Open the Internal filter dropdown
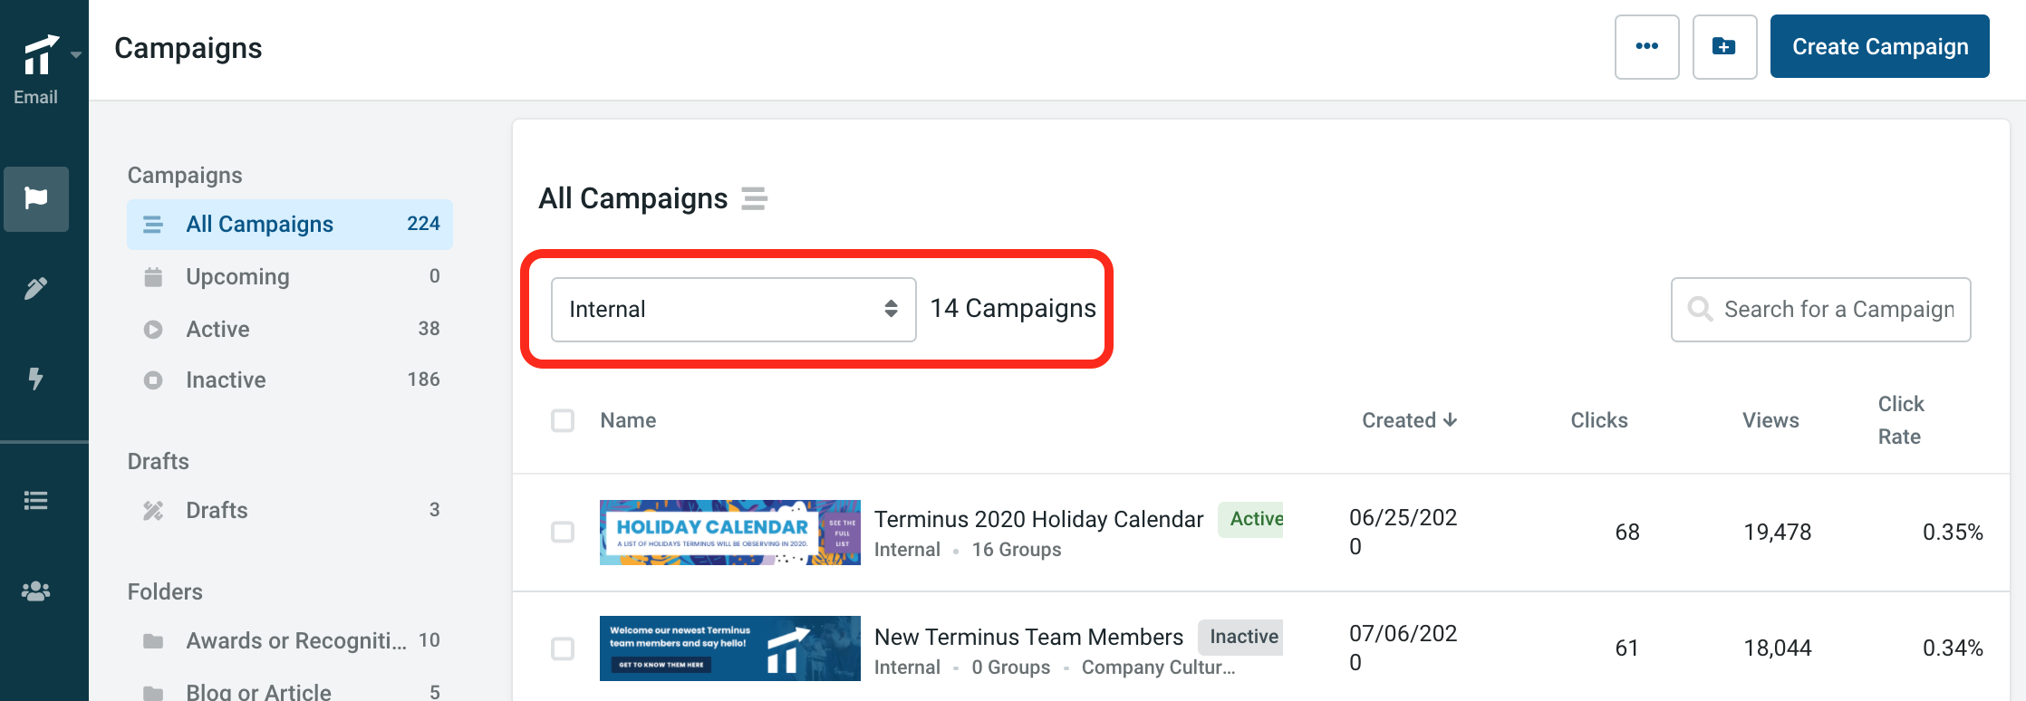This screenshot has height=701, width=2026. [x=733, y=309]
